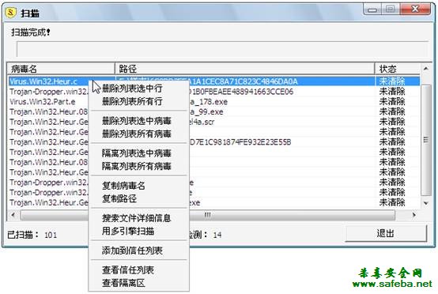Click path ending 1B0FBEAEE488941663CCE06

tap(242, 92)
